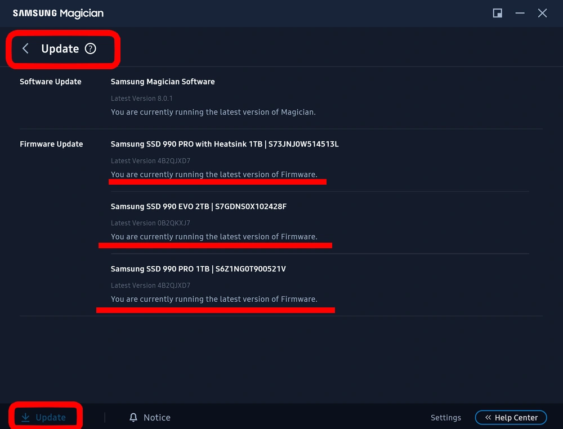Open the help question mark next to Update
Viewport: 563px width, 429px height.
(x=91, y=48)
